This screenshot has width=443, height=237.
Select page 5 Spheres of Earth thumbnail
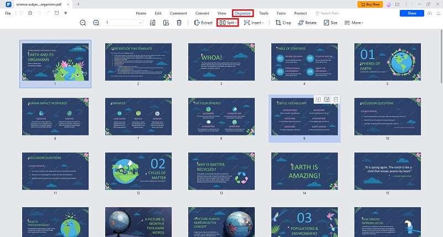pos(388,62)
